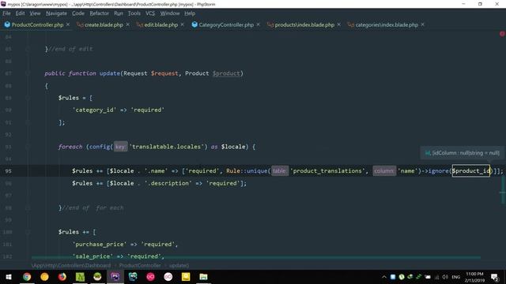Click '.description' string on line 96
The height and width of the screenshot is (284, 506).
coord(168,183)
